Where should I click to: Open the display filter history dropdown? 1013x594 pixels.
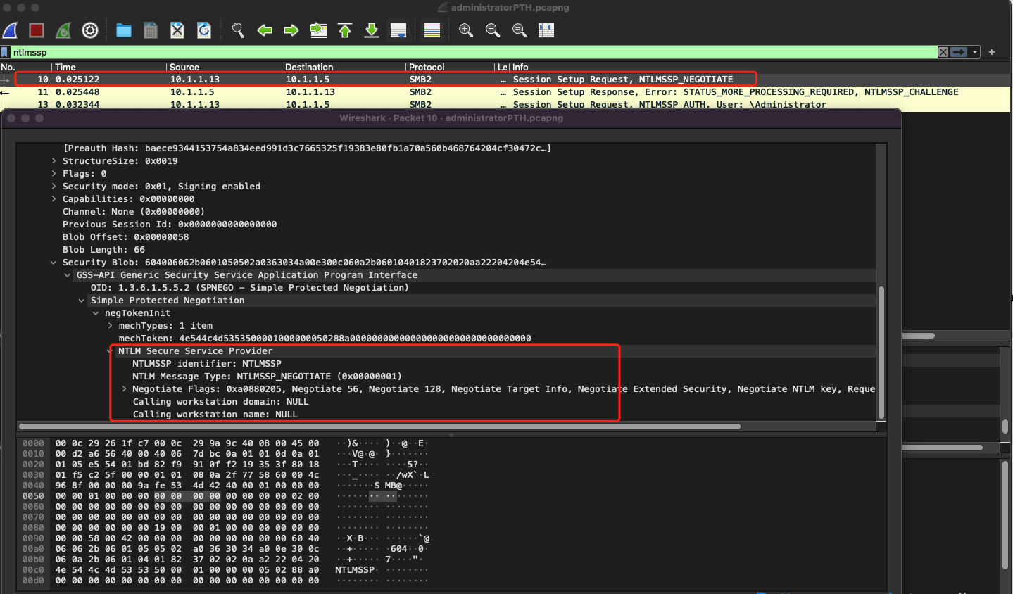975,52
